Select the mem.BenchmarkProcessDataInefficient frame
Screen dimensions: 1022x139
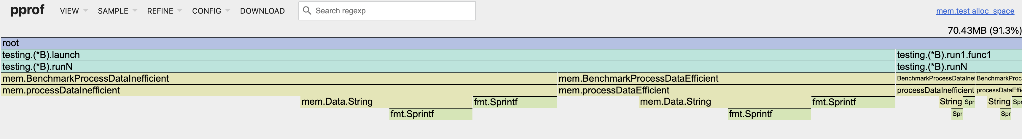point(279,79)
